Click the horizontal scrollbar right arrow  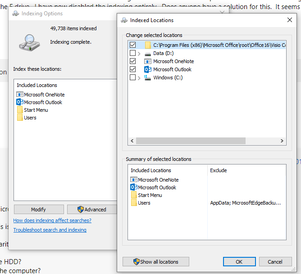tap(282, 141)
